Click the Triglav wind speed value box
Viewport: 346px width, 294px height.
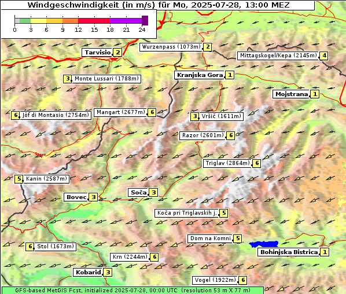[x=257, y=163]
